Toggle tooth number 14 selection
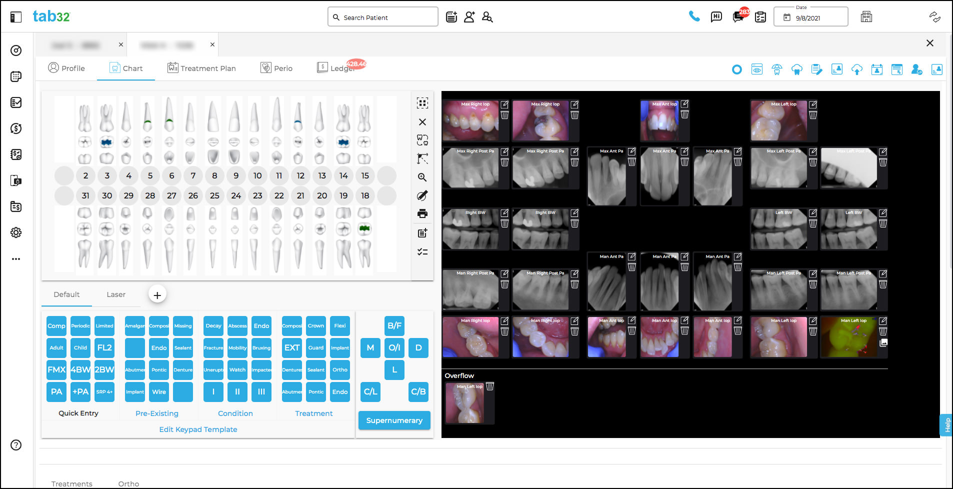 coord(343,175)
